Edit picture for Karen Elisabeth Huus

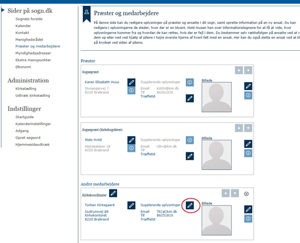pyautogui.click(x=248, y=86)
